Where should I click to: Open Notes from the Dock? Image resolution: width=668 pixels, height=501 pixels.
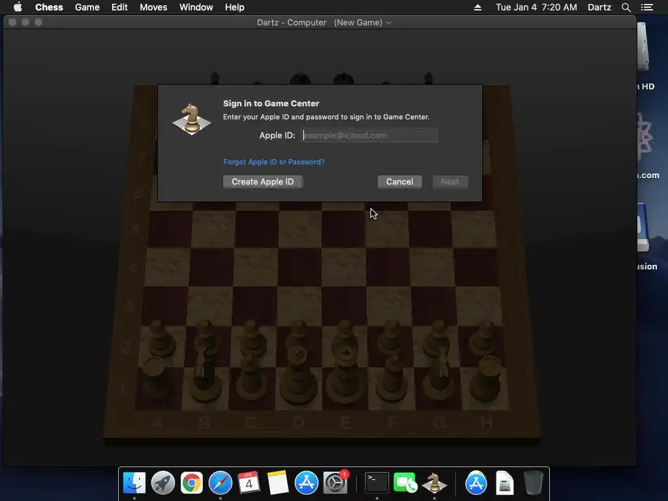pos(278,483)
